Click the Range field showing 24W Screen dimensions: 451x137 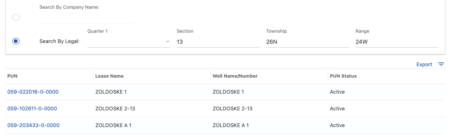pos(397,42)
